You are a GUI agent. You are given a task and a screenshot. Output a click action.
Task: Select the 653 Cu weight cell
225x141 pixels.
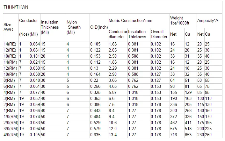(x=188, y=135)
